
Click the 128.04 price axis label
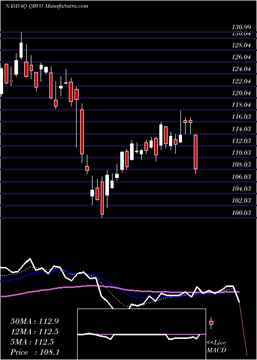[242, 45]
